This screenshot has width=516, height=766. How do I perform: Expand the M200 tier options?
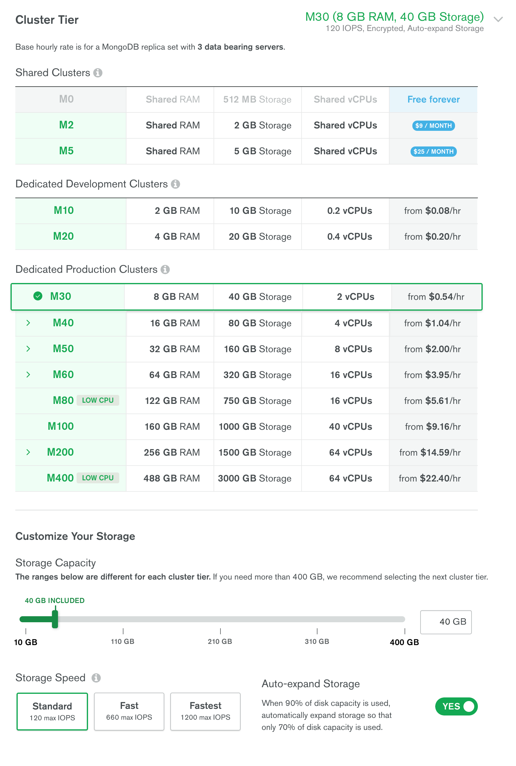tap(28, 452)
